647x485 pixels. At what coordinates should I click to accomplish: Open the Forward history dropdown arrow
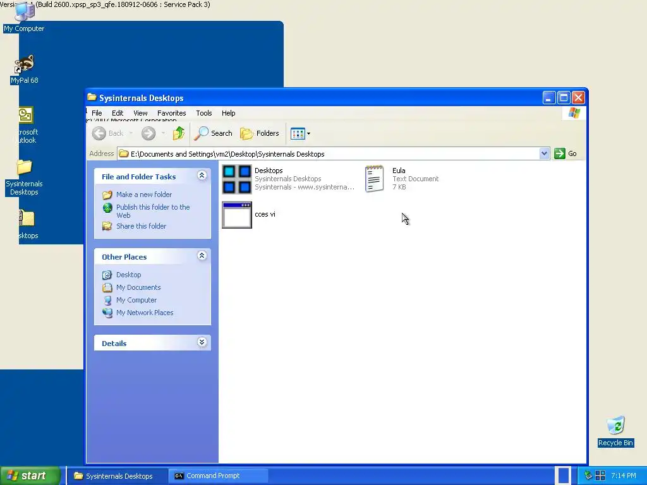point(164,133)
